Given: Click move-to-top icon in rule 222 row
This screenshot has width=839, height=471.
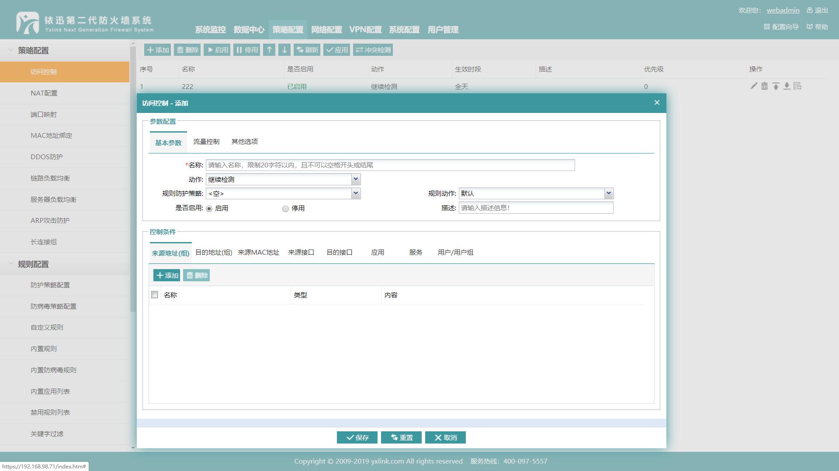Looking at the screenshot, I should tap(776, 86).
